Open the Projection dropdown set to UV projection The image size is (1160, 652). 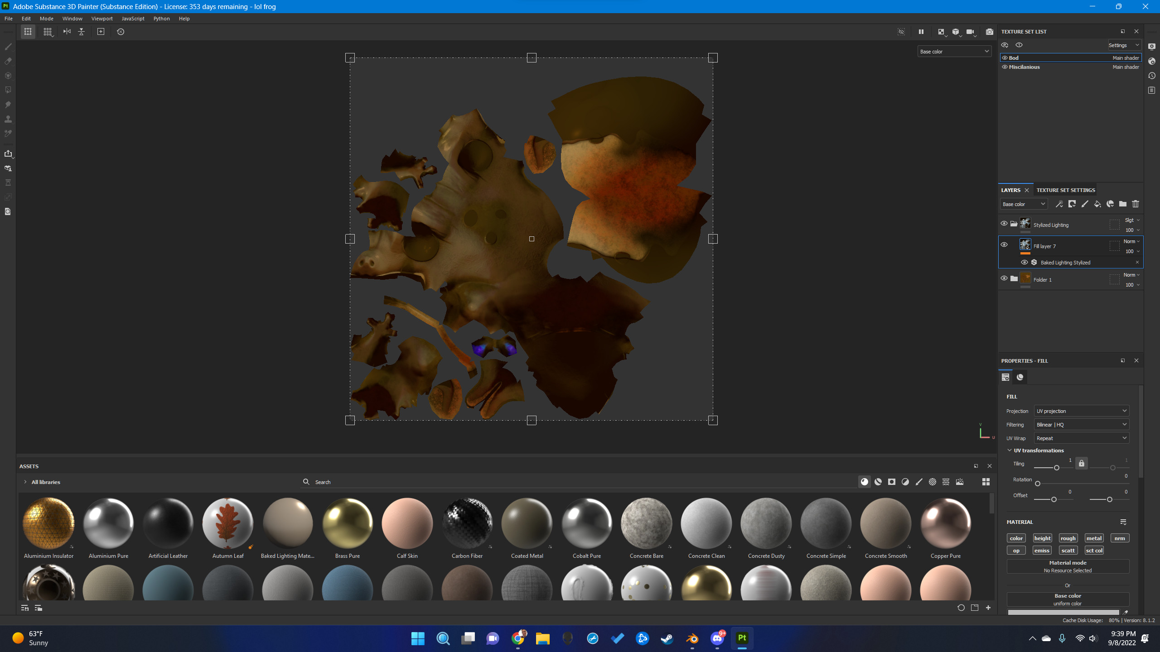[1081, 411]
